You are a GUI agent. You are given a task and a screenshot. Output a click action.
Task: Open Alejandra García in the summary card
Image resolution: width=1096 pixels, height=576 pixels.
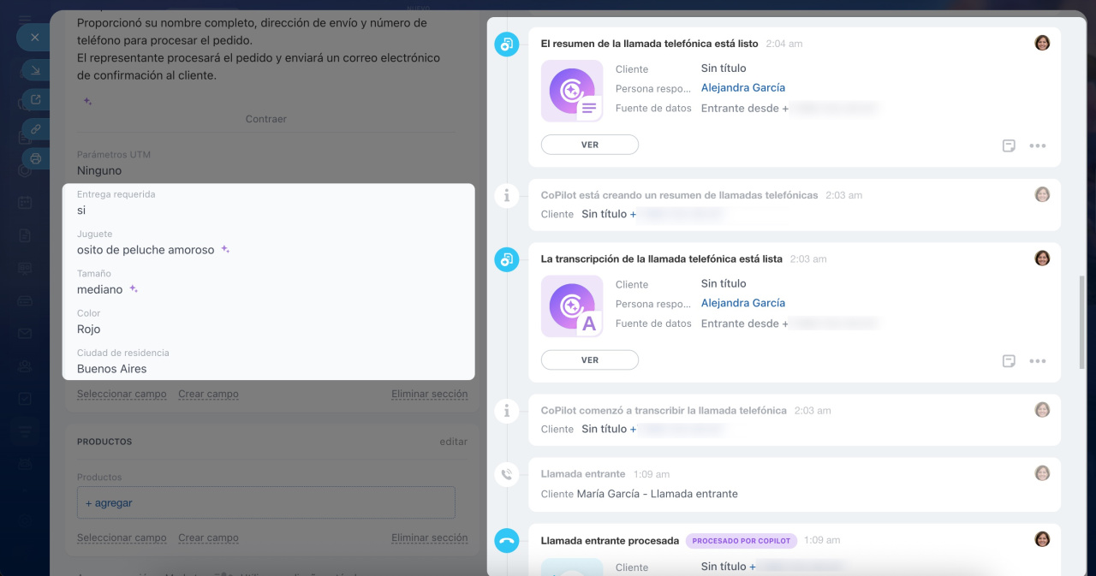click(x=742, y=88)
